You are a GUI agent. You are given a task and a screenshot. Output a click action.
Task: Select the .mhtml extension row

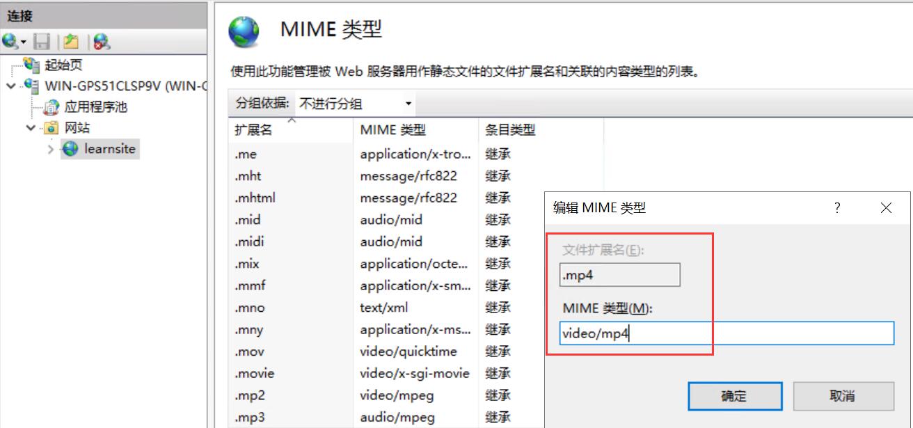coord(255,198)
